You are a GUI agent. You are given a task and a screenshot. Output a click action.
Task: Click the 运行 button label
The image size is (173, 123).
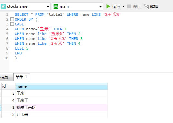[116, 7]
